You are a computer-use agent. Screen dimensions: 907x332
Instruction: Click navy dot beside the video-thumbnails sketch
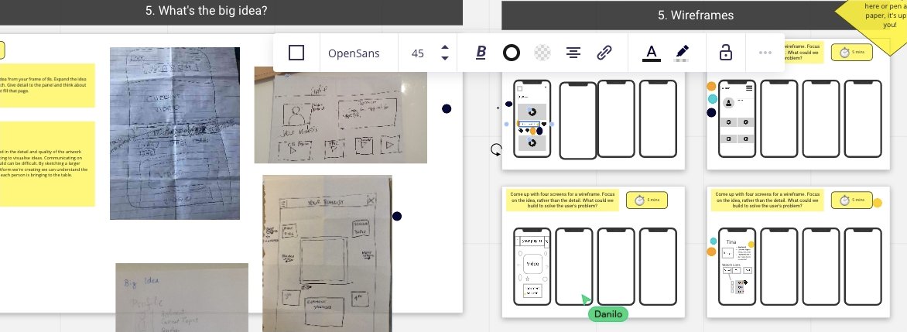pos(447,109)
